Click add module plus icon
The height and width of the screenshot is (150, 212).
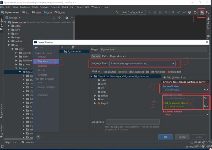click(x=62, y=47)
